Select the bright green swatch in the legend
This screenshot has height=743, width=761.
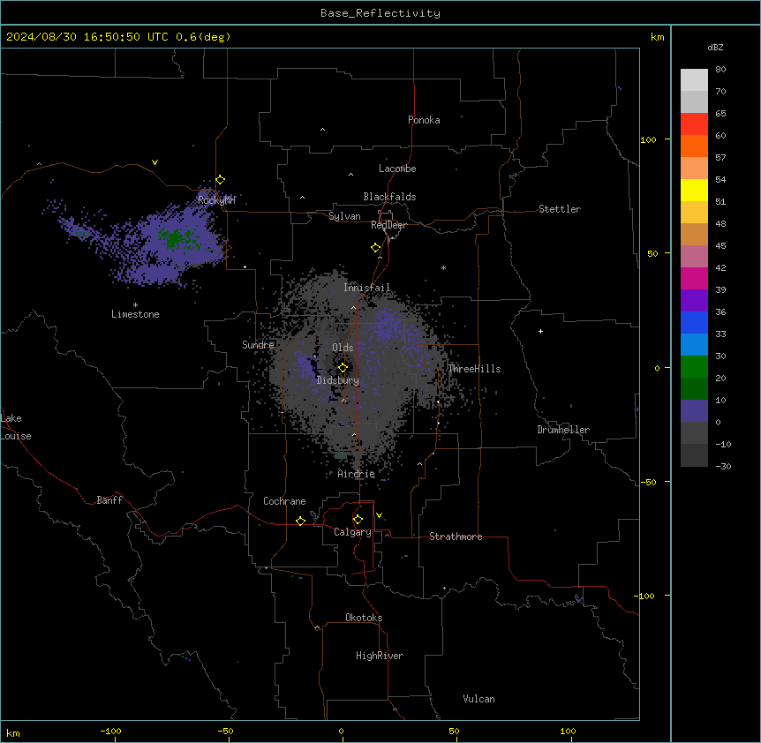(694, 367)
